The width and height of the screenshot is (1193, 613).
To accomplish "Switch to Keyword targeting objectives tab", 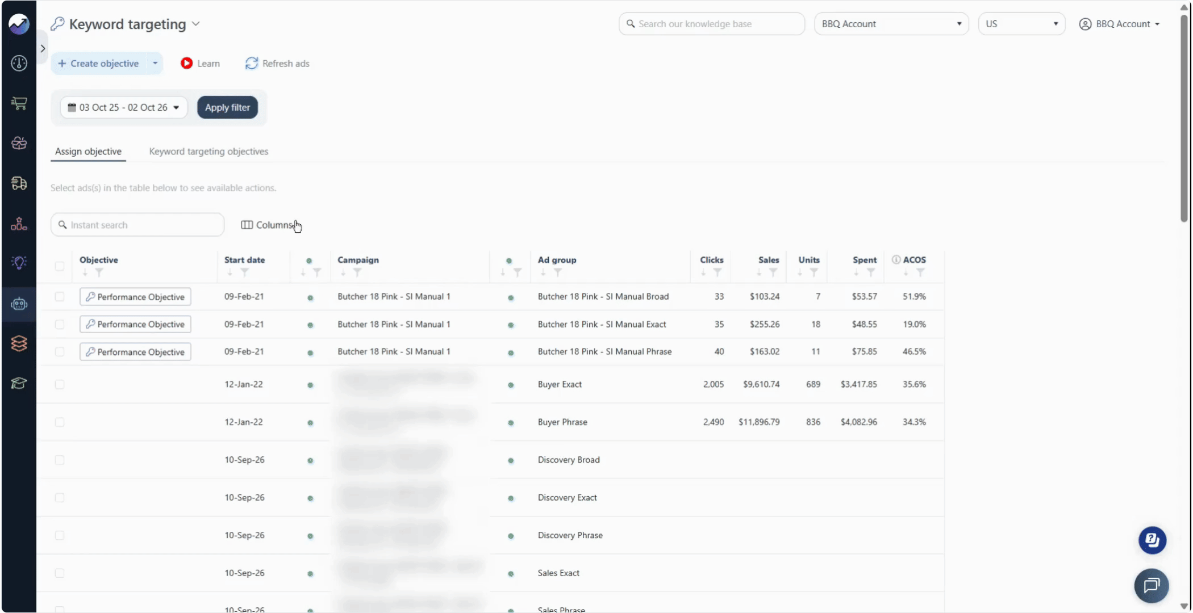I will click(x=208, y=152).
